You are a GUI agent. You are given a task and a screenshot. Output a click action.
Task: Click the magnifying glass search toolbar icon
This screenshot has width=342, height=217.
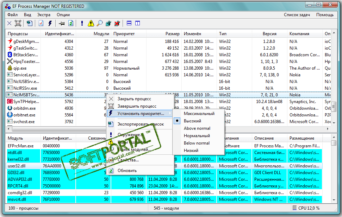pos(100,24)
